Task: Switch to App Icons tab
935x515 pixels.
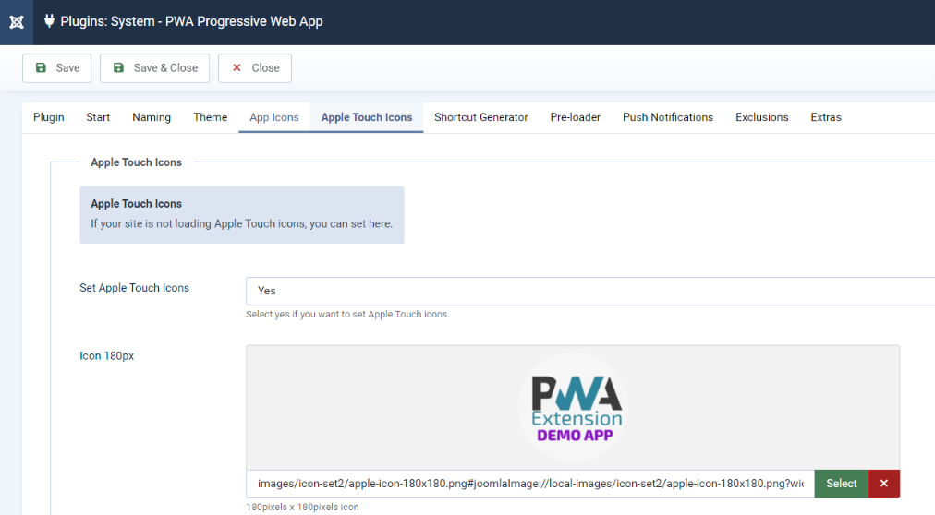Action: point(274,117)
